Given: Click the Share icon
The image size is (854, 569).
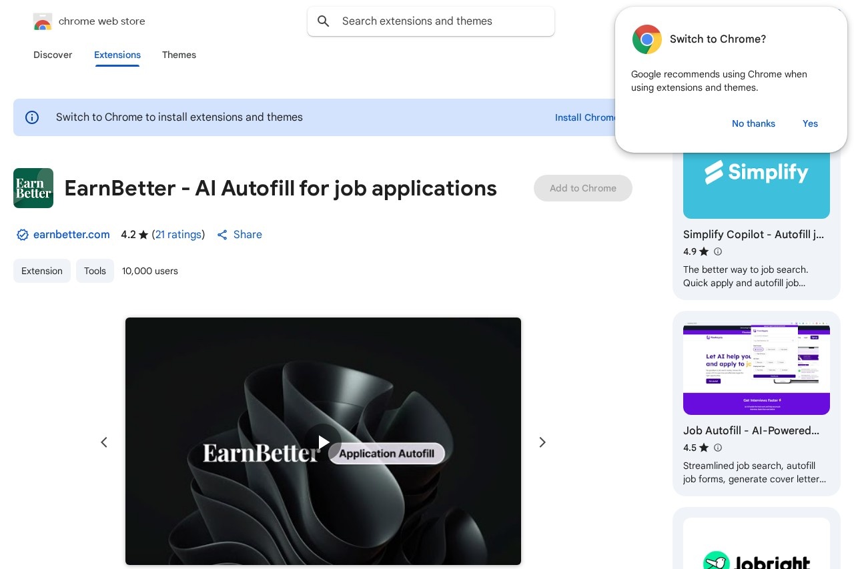Looking at the screenshot, I should coord(223,235).
